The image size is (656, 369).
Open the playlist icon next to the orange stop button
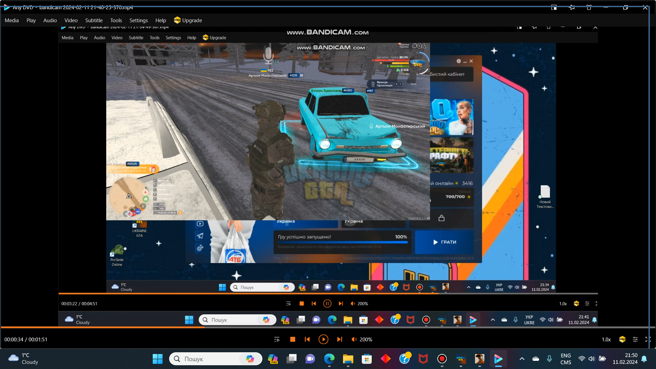pyautogui.click(x=277, y=339)
